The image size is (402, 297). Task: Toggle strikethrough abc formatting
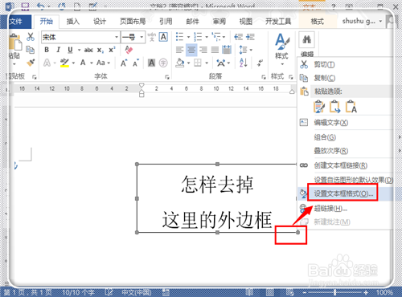(x=88, y=50)
